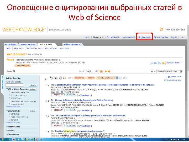Click Refine button for Document Types
This screenshot has width=189, height=142.
tap(33, 111)
